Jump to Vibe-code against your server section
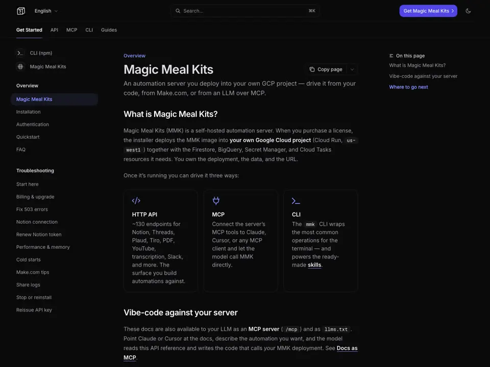The image size is (490, 367). 423,76
